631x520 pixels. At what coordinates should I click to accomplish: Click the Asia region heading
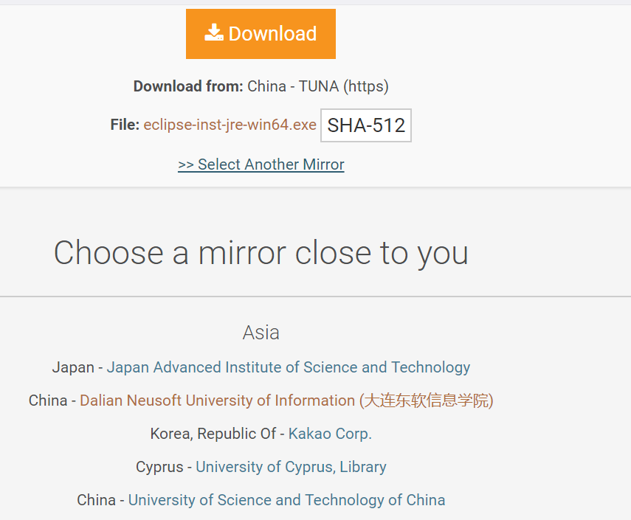pos(261,333)
